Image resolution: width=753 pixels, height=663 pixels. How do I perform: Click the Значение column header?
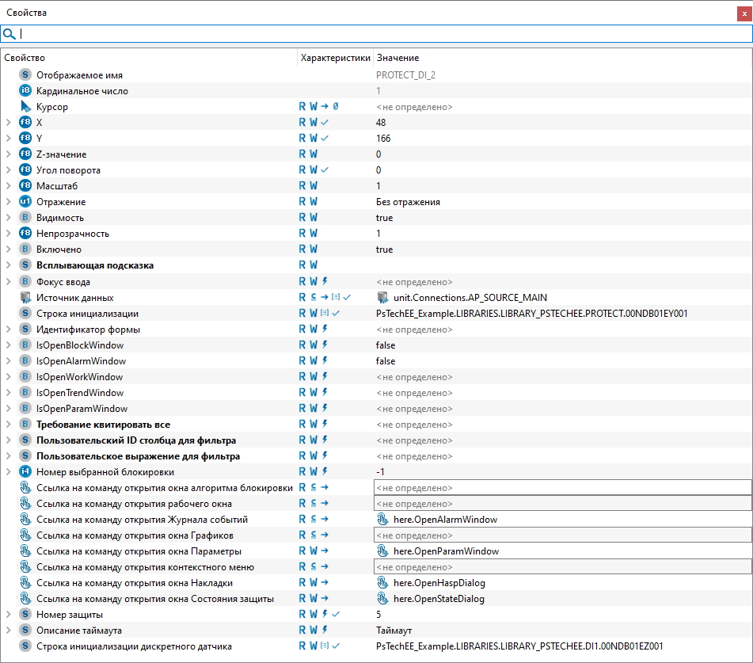(x=397, y=58)
